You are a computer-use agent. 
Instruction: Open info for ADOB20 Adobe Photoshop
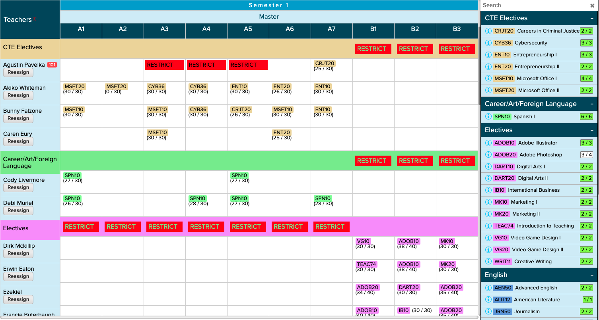488,154
